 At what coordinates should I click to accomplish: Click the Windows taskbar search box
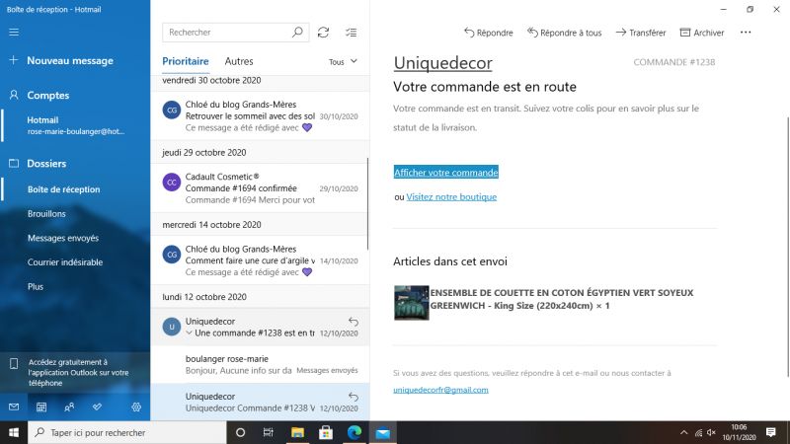pos(127,432)
